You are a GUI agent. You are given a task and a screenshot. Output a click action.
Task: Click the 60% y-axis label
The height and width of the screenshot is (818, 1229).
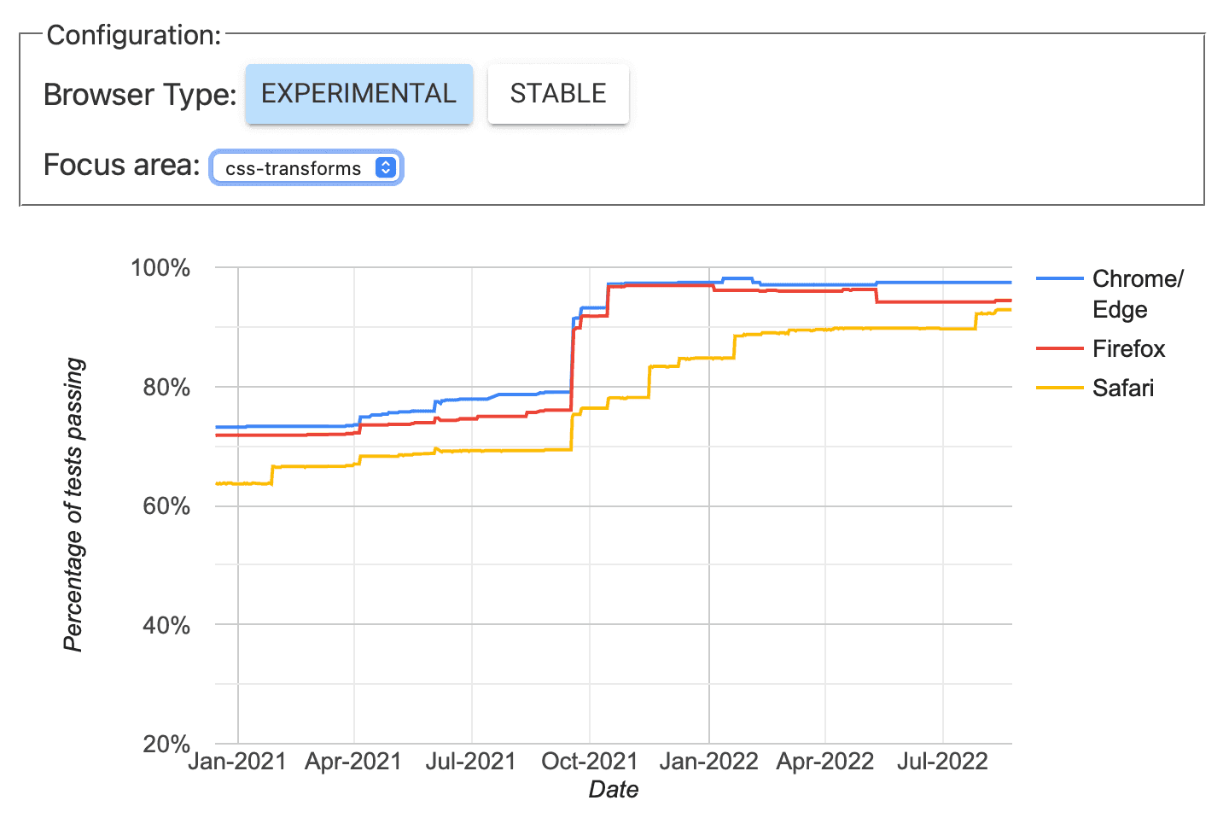coord(166,506)
